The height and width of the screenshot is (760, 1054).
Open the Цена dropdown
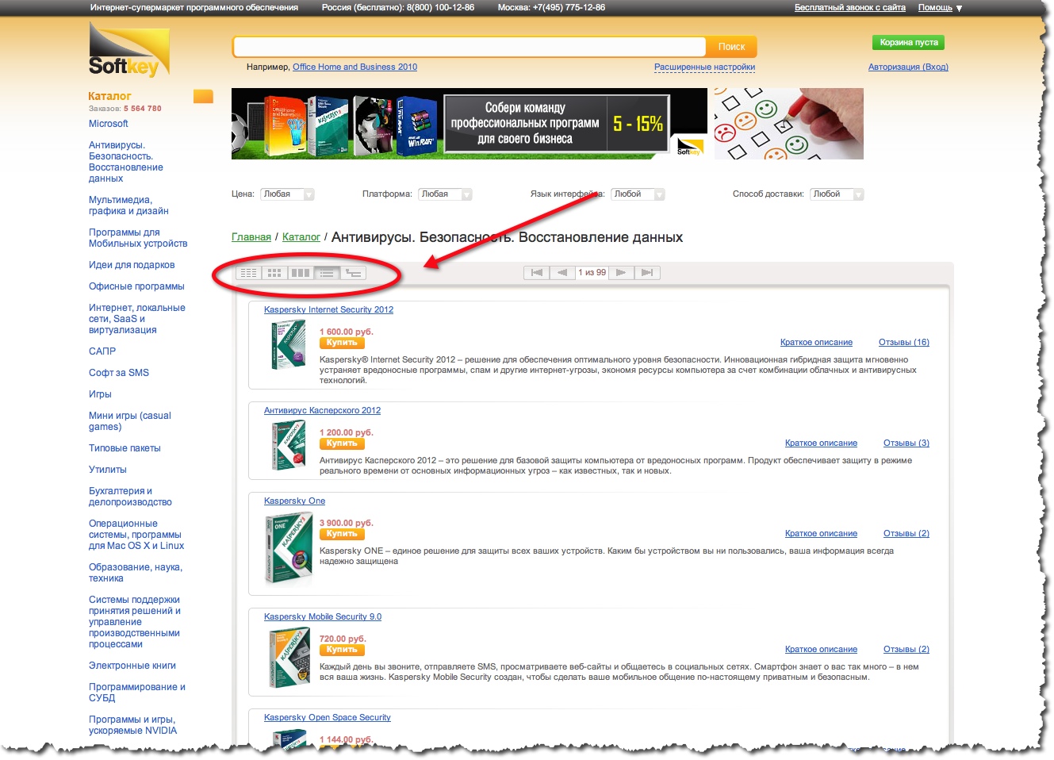coord(289,194)
